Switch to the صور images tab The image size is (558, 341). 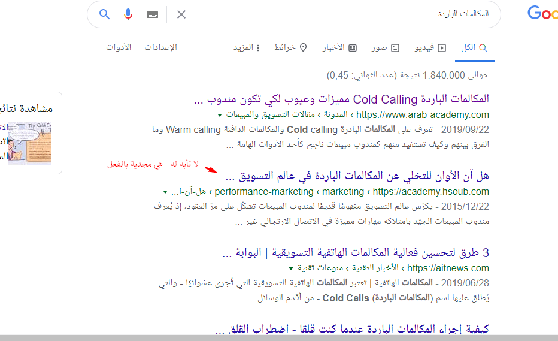click(x=386, y=47)
